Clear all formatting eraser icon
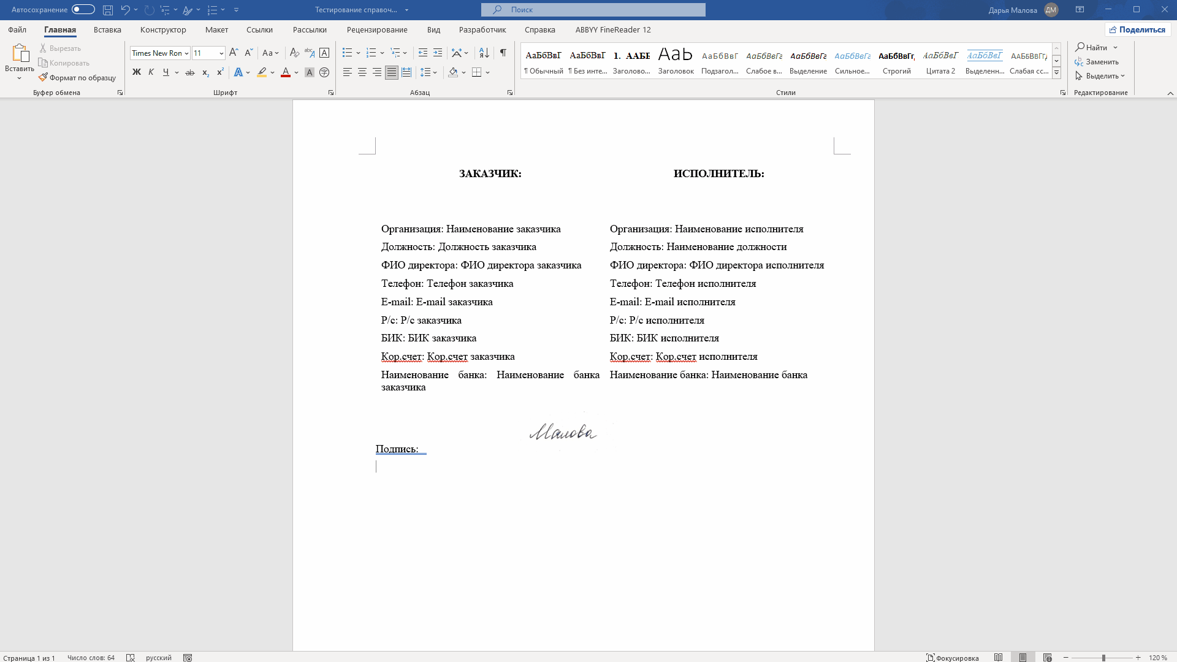 coord(294,53)
